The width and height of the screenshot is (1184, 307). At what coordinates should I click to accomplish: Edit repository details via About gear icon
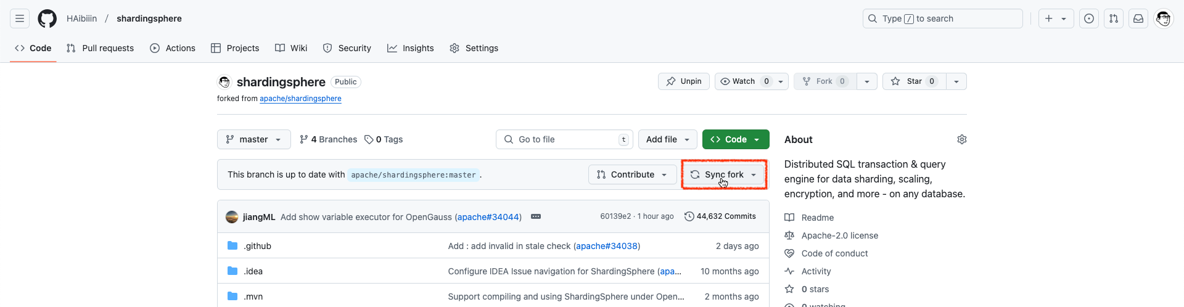(962, 139)
